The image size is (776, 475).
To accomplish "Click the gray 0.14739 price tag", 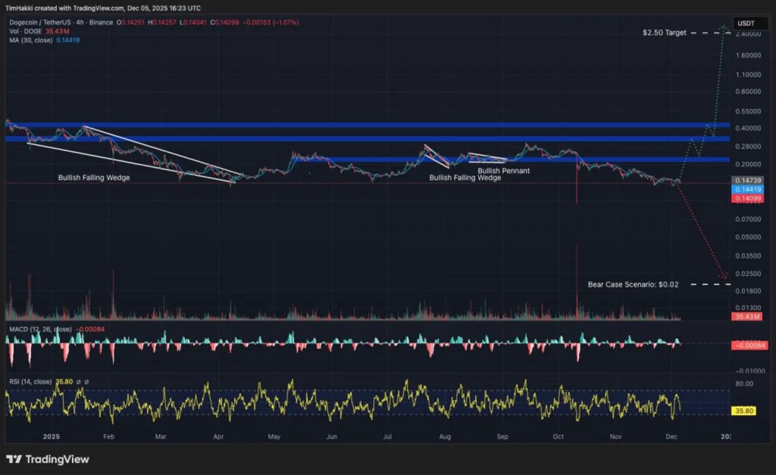I will (x=748, y=180).
